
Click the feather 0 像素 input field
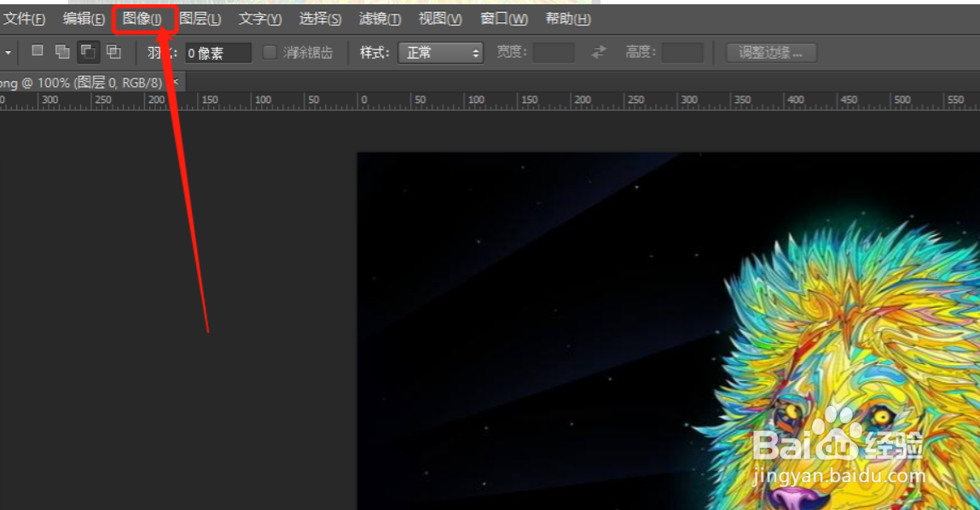pyautogui.click(x=218, y=53)
